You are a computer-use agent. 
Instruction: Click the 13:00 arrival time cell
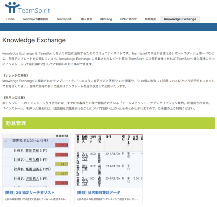pos(136,178)
